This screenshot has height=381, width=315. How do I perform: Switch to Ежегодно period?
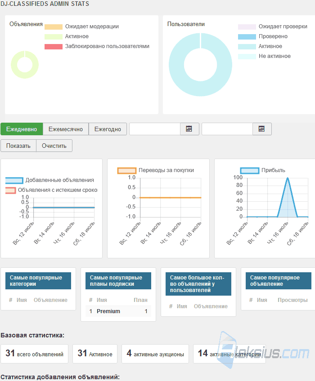pyautogui.click(x=108, y=129)
